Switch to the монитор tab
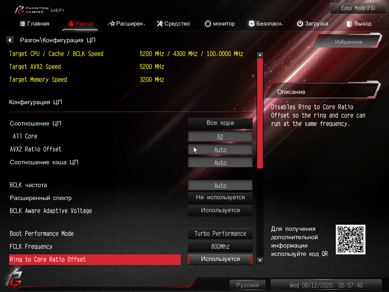 click(220, 24)
